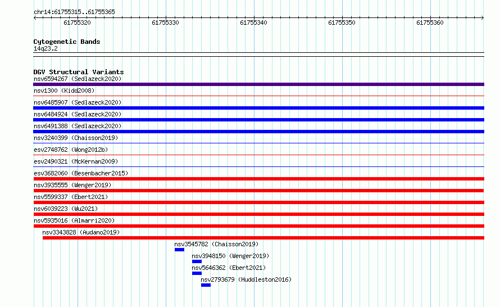The width and height of the screenshot is (500, 307).
Task: Open nsv6485907 (Sedlazeck2020) variant label
Action: (x=78, y=102)
